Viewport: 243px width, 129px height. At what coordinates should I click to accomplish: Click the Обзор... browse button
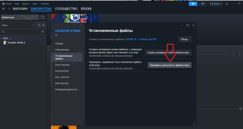point(185,39)
